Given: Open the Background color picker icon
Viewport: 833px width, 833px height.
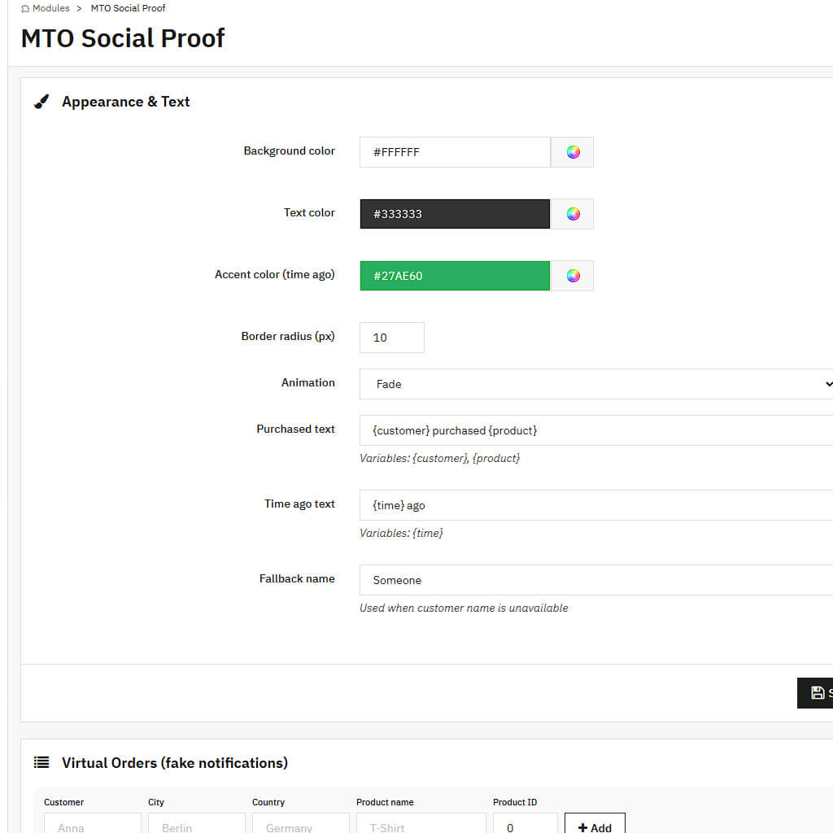Looking at the screenshot, I should point(573,152).
